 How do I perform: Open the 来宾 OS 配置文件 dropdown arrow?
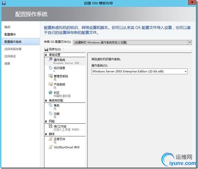point(190,42)
